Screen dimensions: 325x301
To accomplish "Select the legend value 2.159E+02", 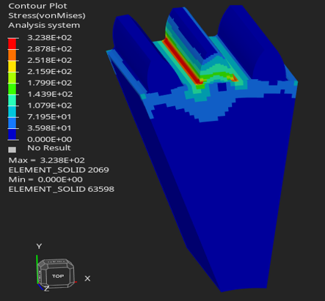I will pos(49,71).
